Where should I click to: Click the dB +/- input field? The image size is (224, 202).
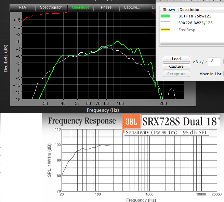tap(214, 62)
